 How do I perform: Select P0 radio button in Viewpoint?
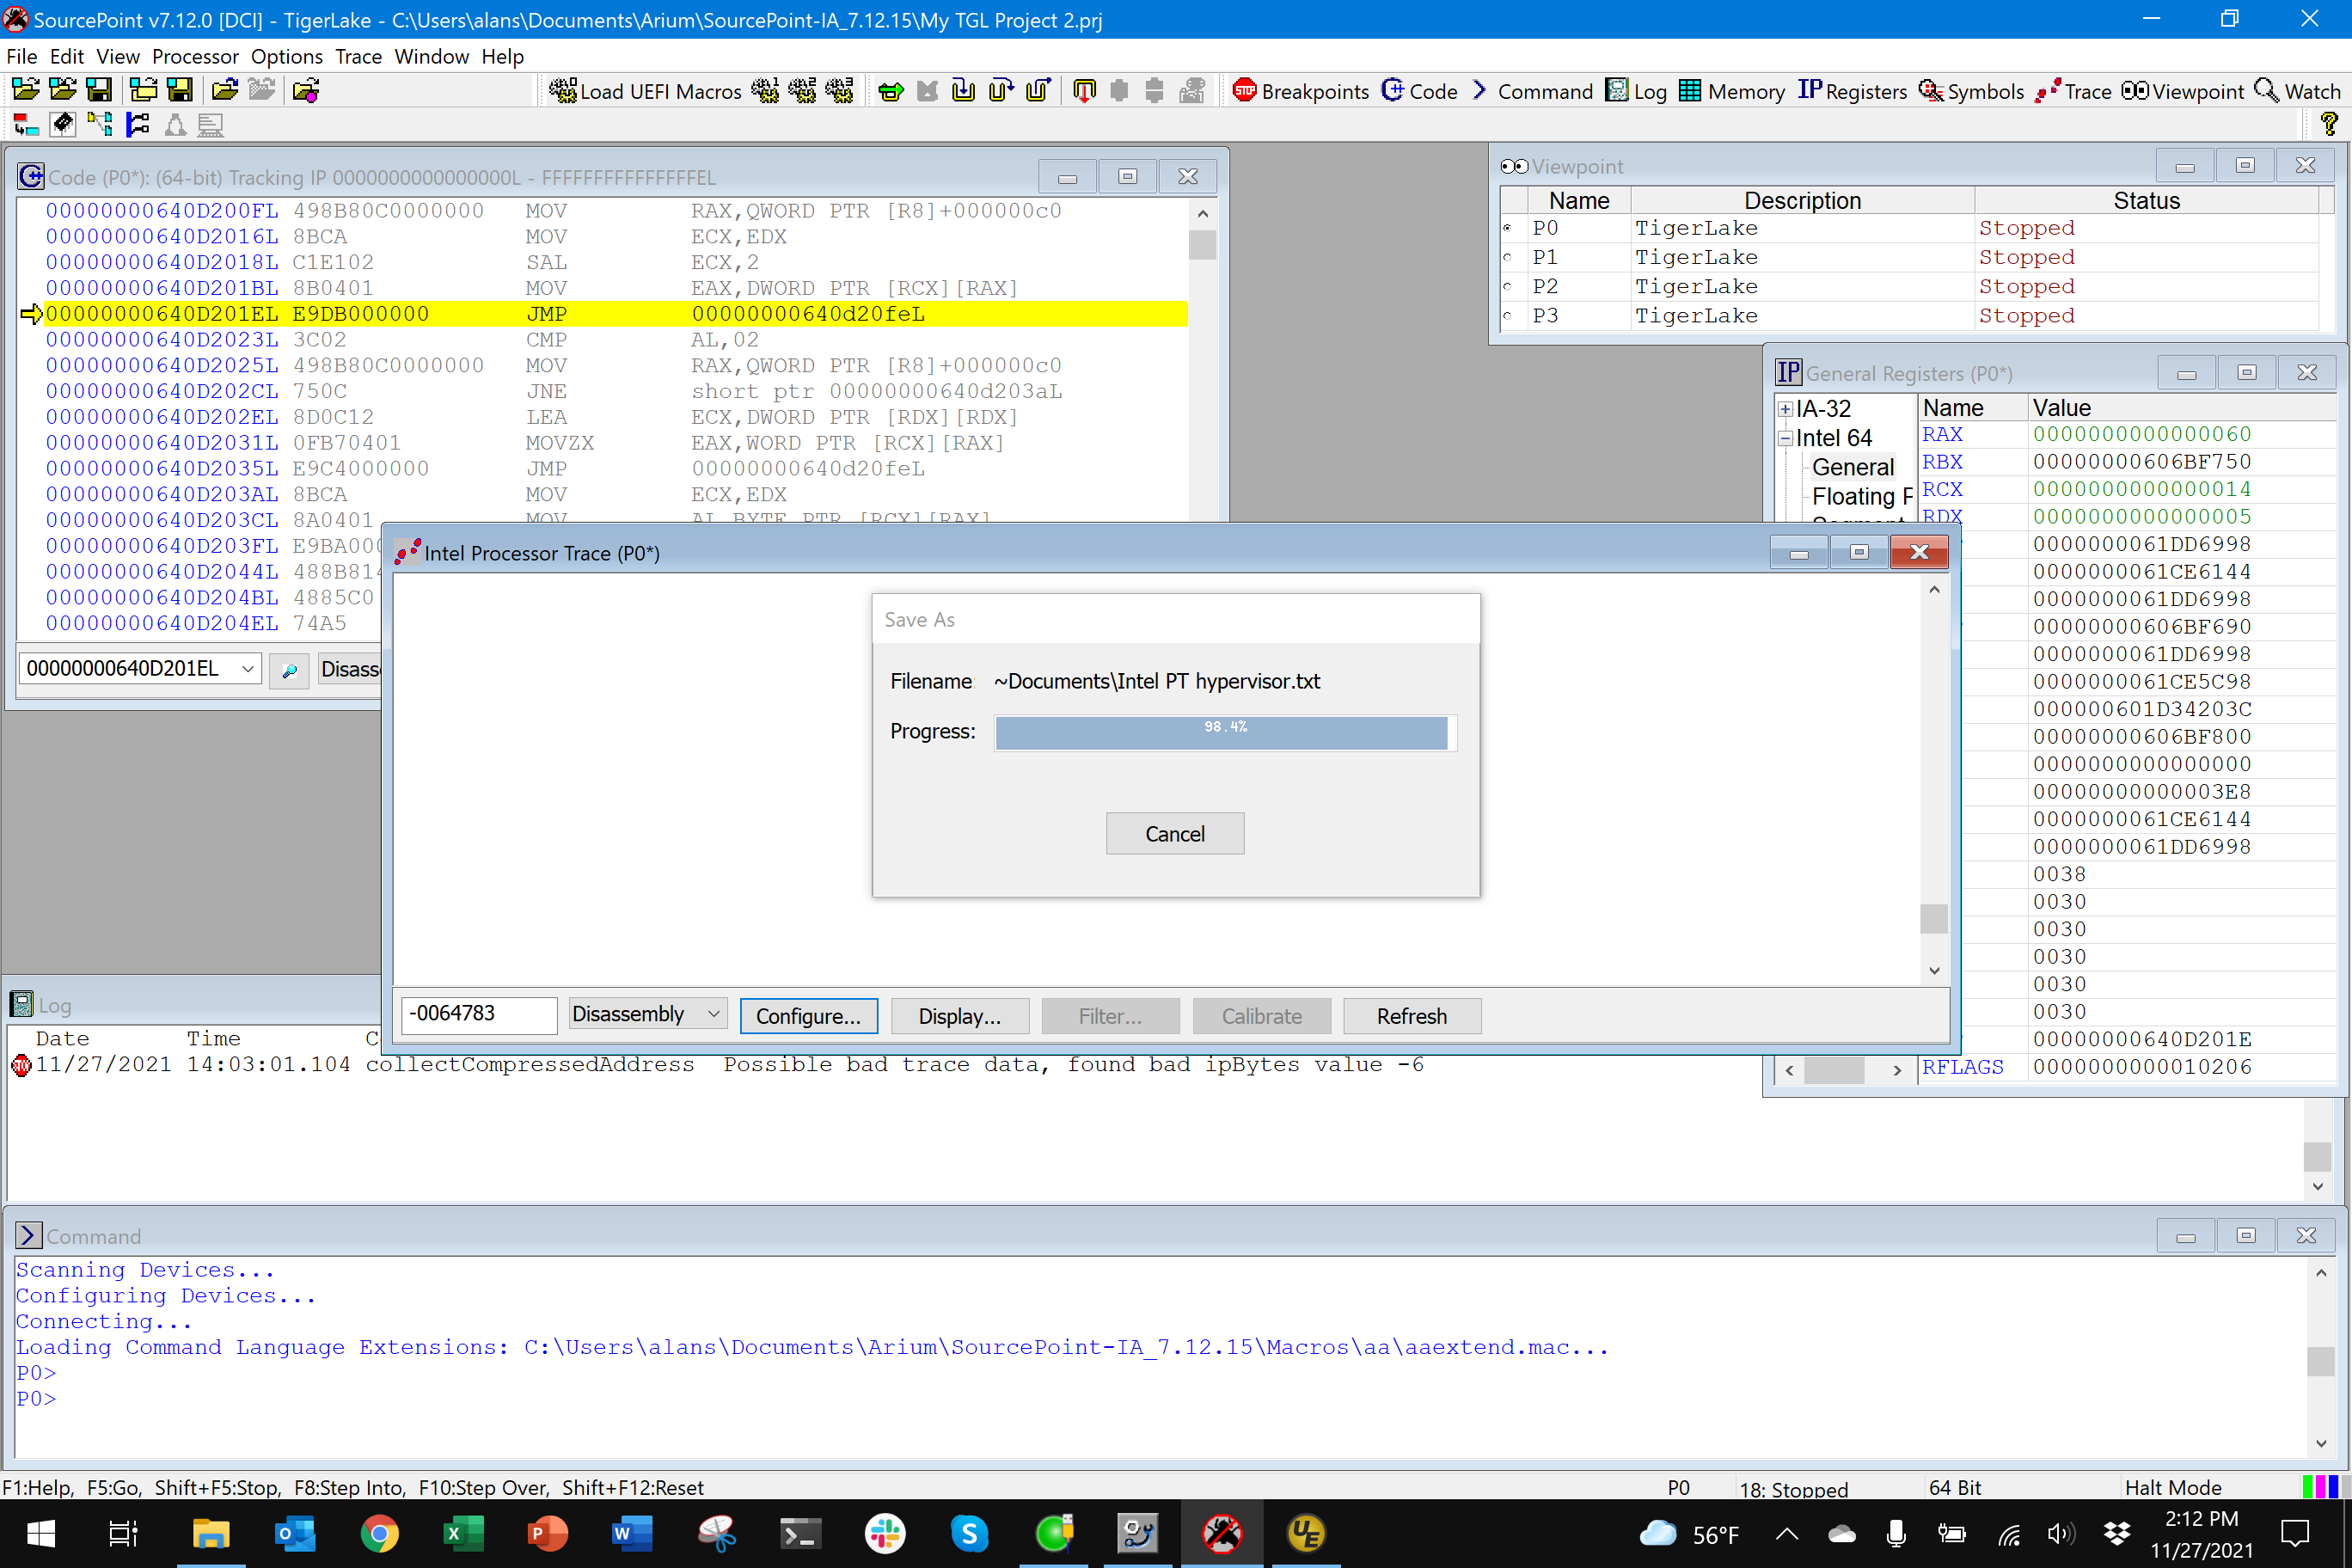[1507, 228]
